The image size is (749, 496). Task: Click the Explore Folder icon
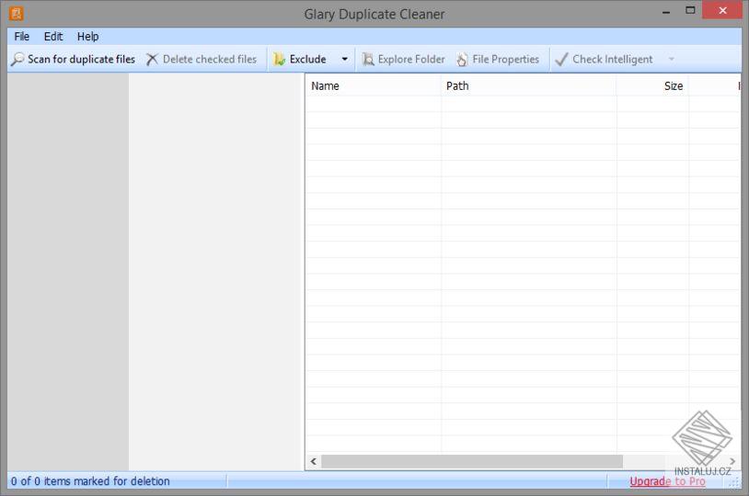(368, 59)
